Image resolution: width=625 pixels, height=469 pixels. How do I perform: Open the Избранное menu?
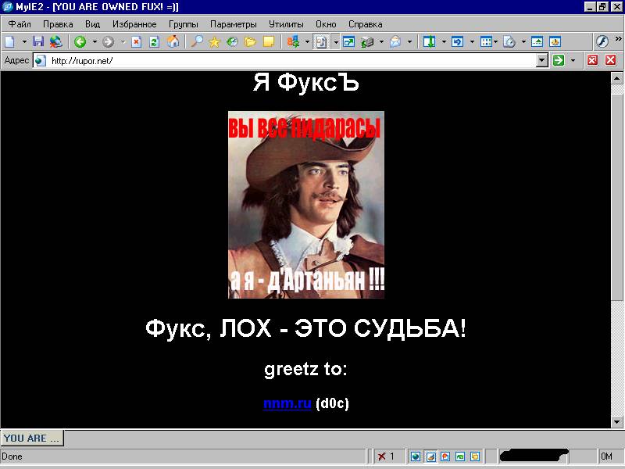pos(134,24)
